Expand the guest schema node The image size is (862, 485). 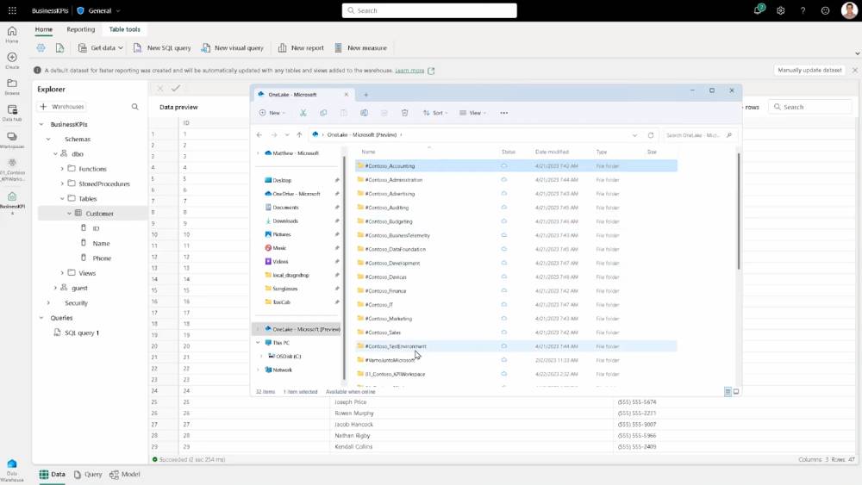[x=55, y=288]
